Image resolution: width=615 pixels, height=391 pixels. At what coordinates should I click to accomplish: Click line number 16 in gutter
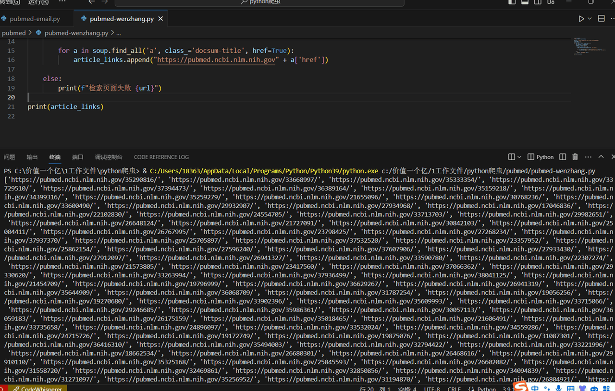pyautogui.click(x=11, y=60)
